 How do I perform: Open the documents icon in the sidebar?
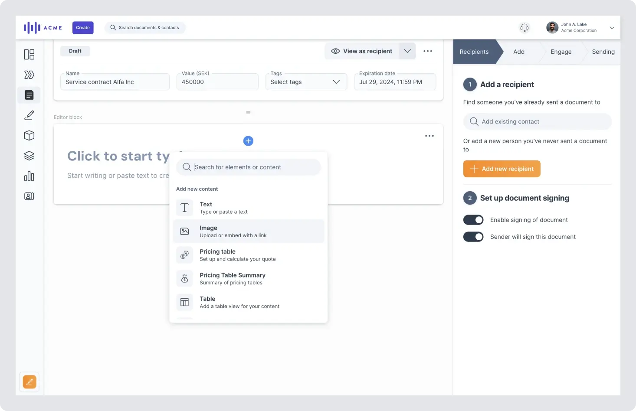29,95
